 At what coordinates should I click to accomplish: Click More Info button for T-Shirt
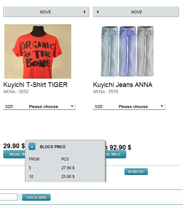tap(14, 154)
